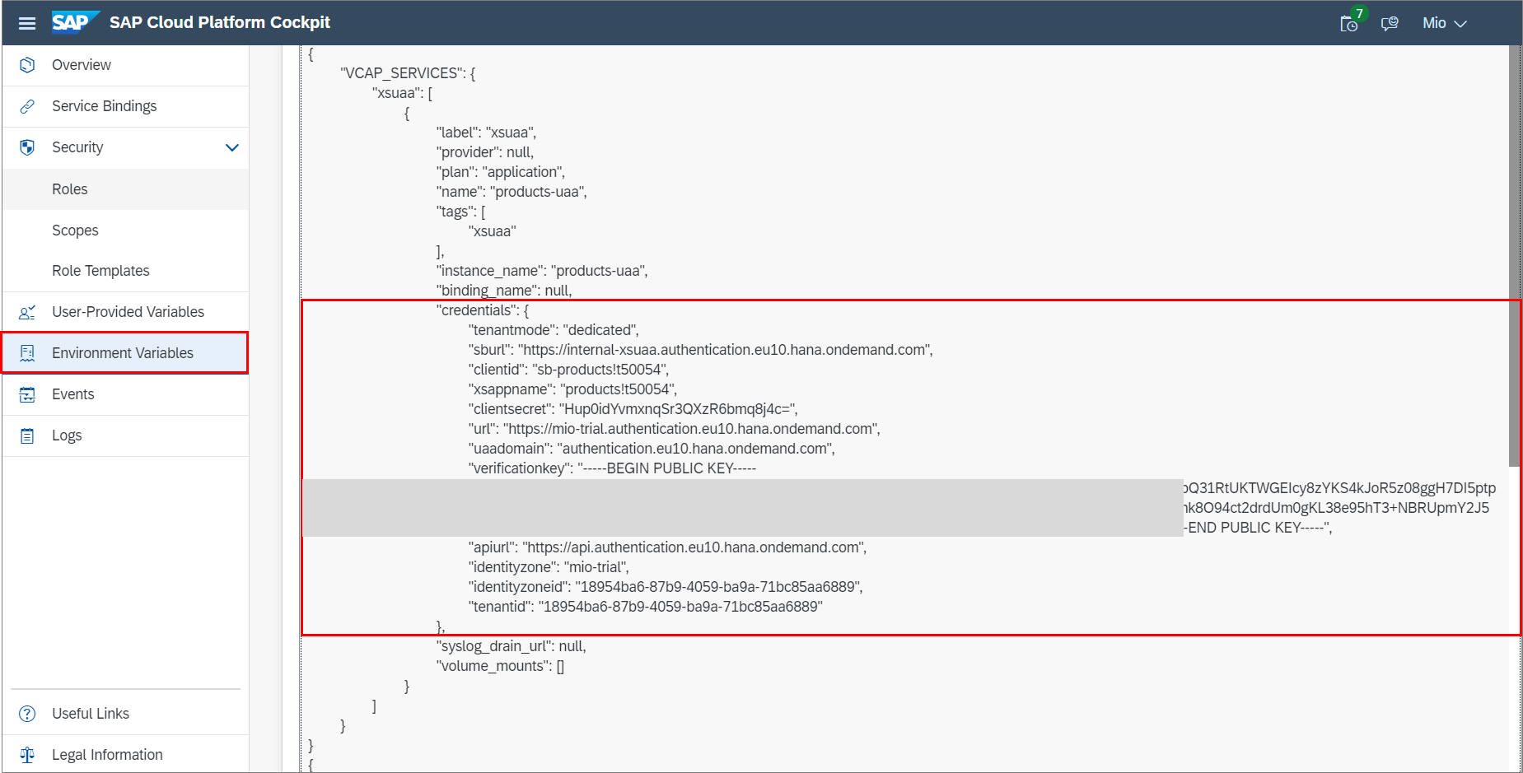
Task: Click the Events calendar icon
Action: (27, 394)
